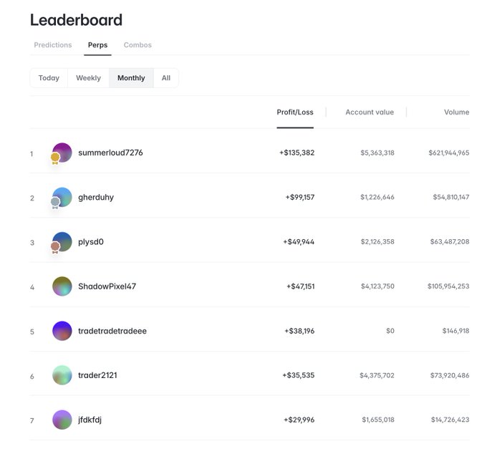Click volume $621,944,965
Screen dimensions: 487x454
pos(449,153)
